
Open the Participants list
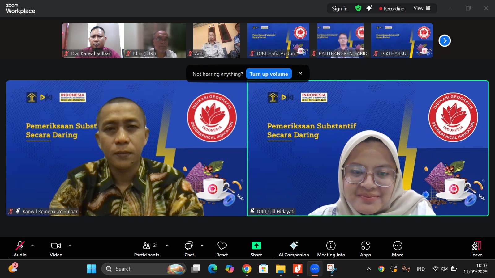147,249
